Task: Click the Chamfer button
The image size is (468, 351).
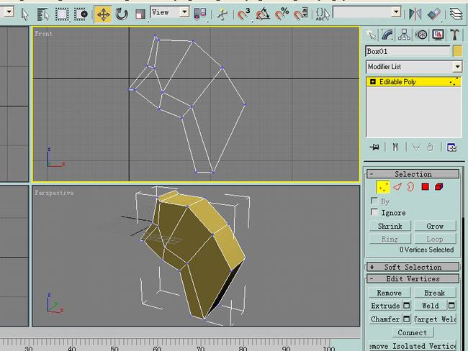Action: coord(385,319)
